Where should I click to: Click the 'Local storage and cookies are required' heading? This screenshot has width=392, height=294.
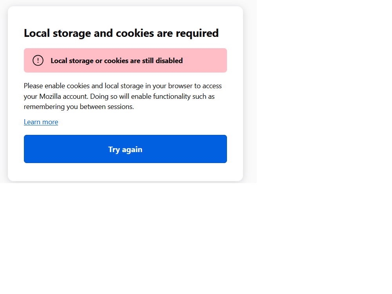click(121, 33)
